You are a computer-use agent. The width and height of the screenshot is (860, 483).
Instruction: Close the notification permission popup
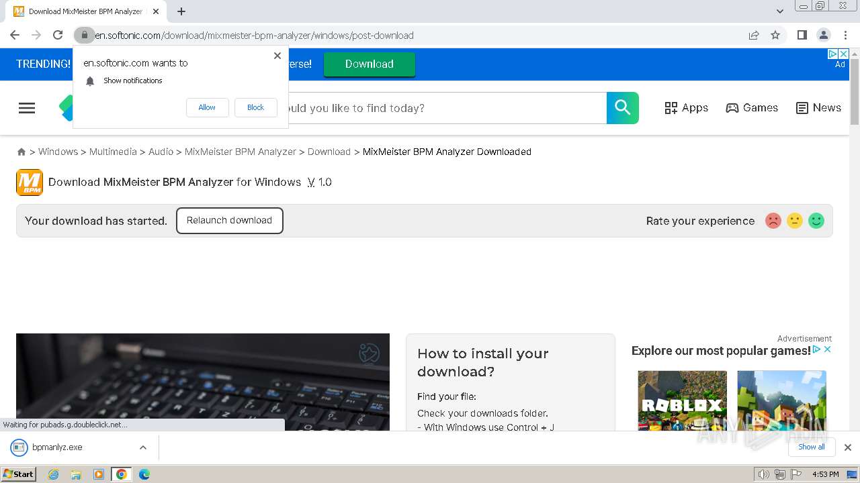pyautogui.click(x=277, y=56)
